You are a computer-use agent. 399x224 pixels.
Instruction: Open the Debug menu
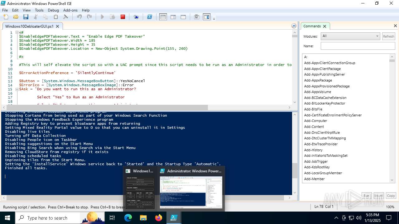(53, 10)
